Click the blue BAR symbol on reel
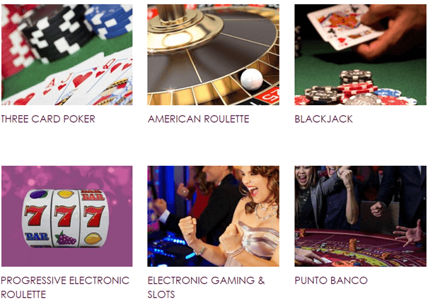The image size is (428, 300). click(37, 236)
